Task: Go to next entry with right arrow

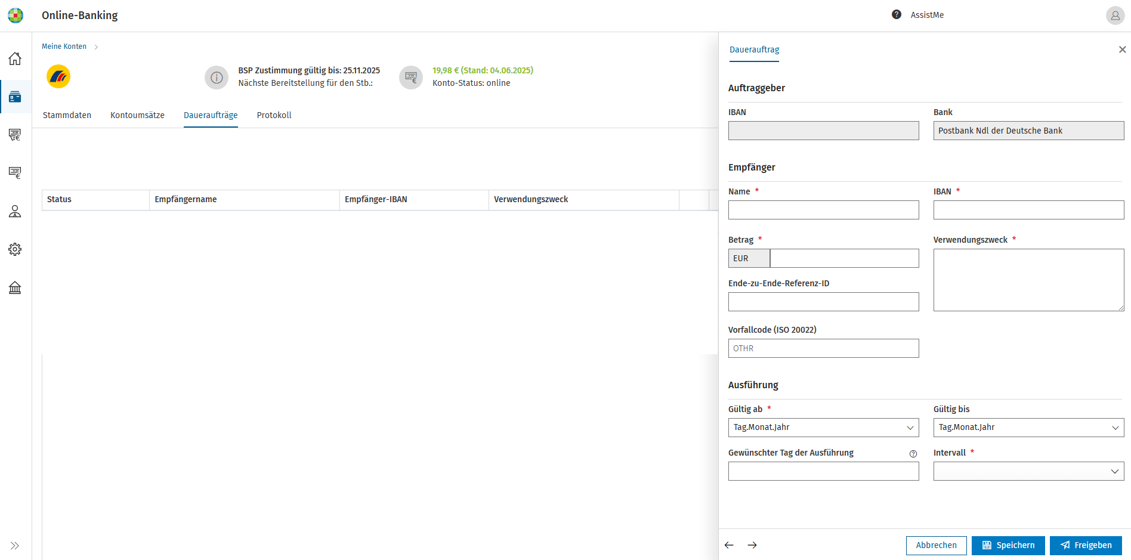Action: (x=752, y=545)
